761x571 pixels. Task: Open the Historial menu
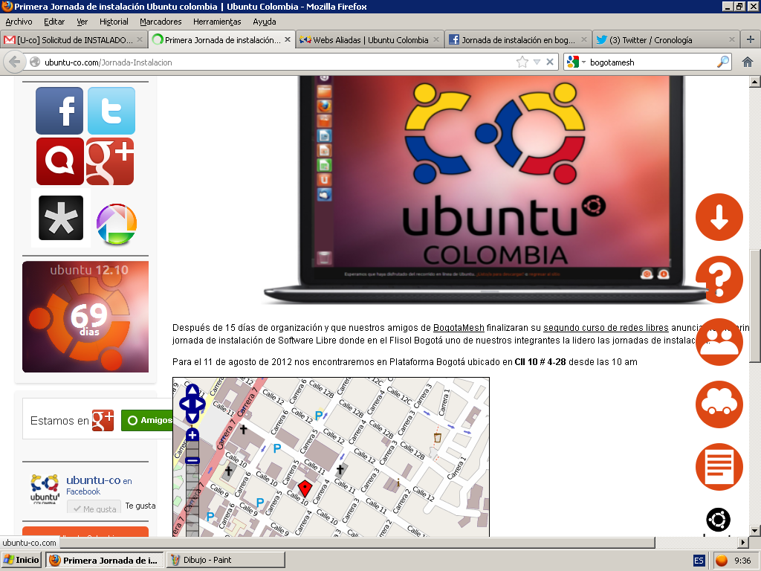[114, 22]
